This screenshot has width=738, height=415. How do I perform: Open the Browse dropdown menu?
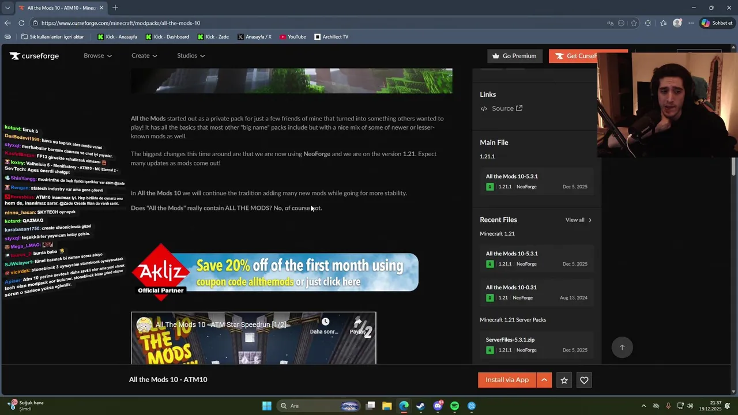pos(97,55)
